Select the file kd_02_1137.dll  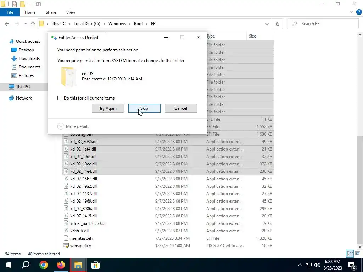pyautogui.click(x=84, y=194)
